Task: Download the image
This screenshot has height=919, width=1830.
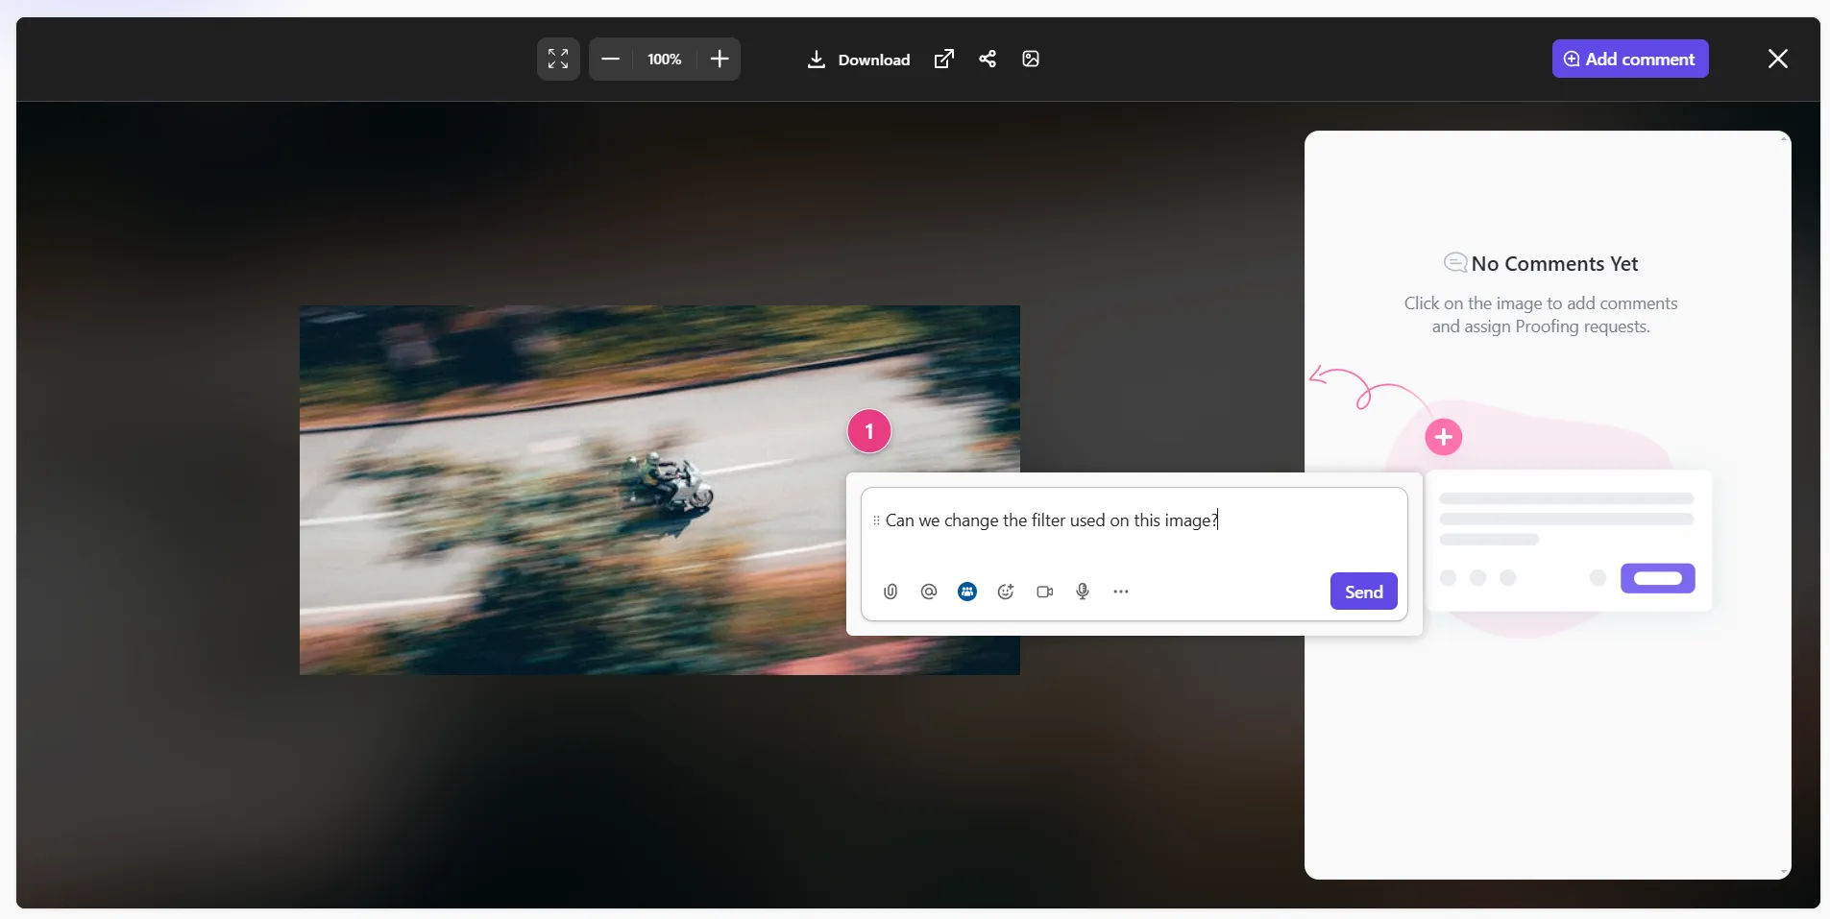Action: pyautogui.click(x=859, y=60)
